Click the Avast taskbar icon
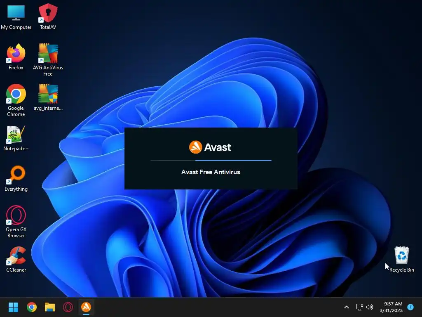 point(86,307)
